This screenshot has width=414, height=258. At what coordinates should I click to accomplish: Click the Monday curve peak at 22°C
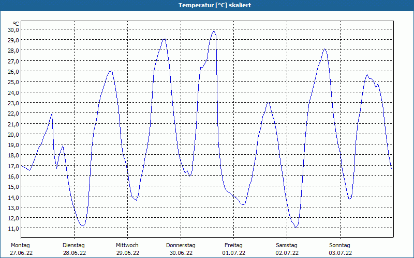click(52, 112)
